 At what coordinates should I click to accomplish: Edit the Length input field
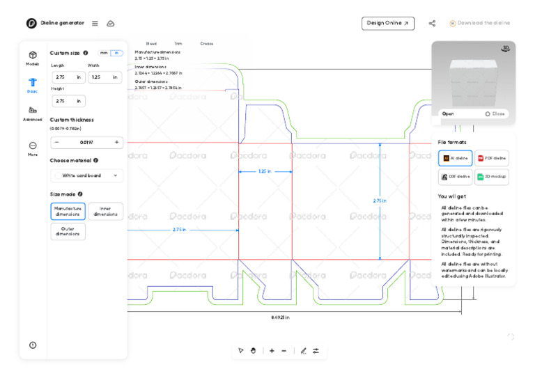68,77
